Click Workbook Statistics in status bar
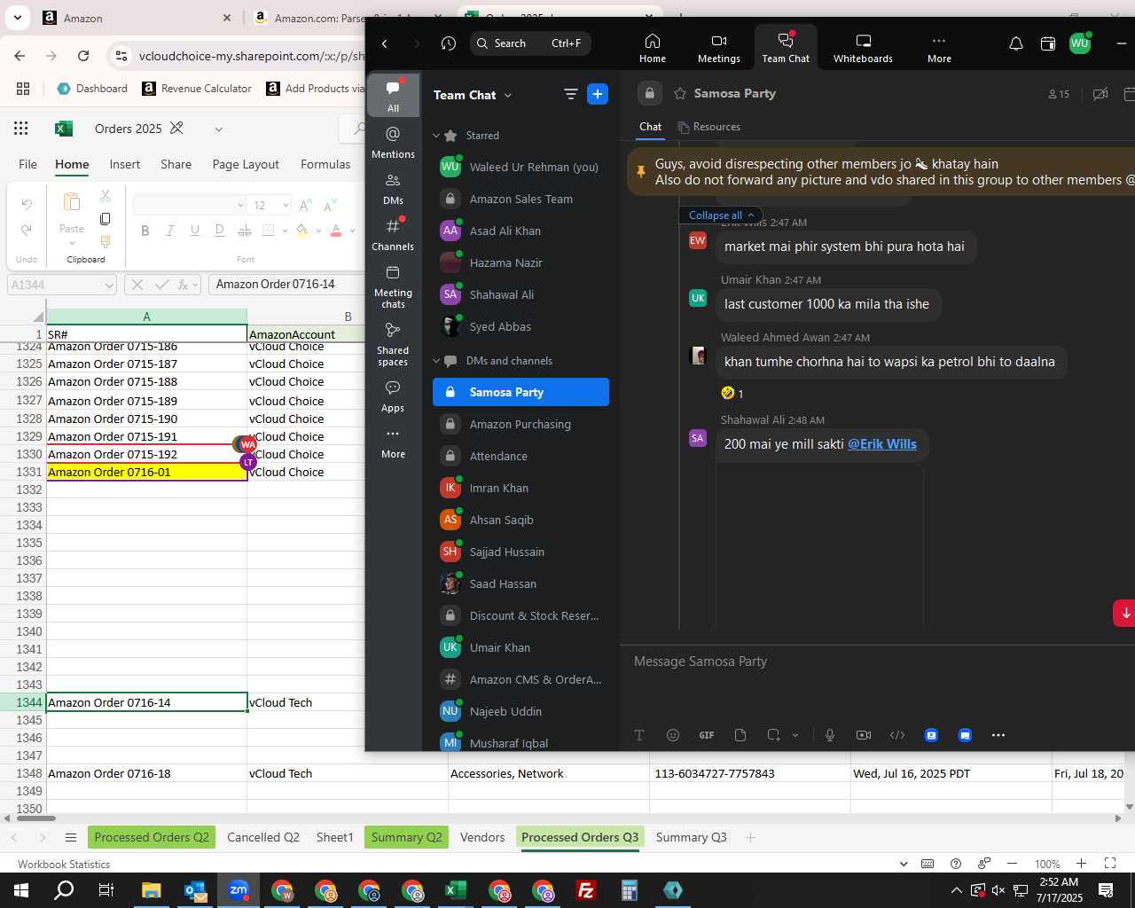 tap(64, 864)
